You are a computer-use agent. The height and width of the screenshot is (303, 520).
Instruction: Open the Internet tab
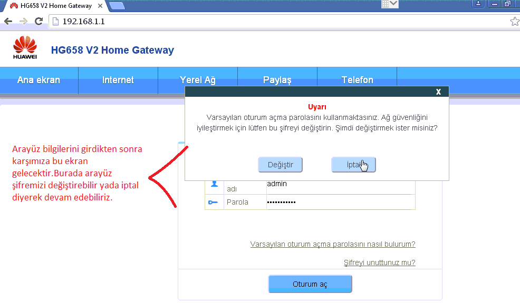(118, 80)
